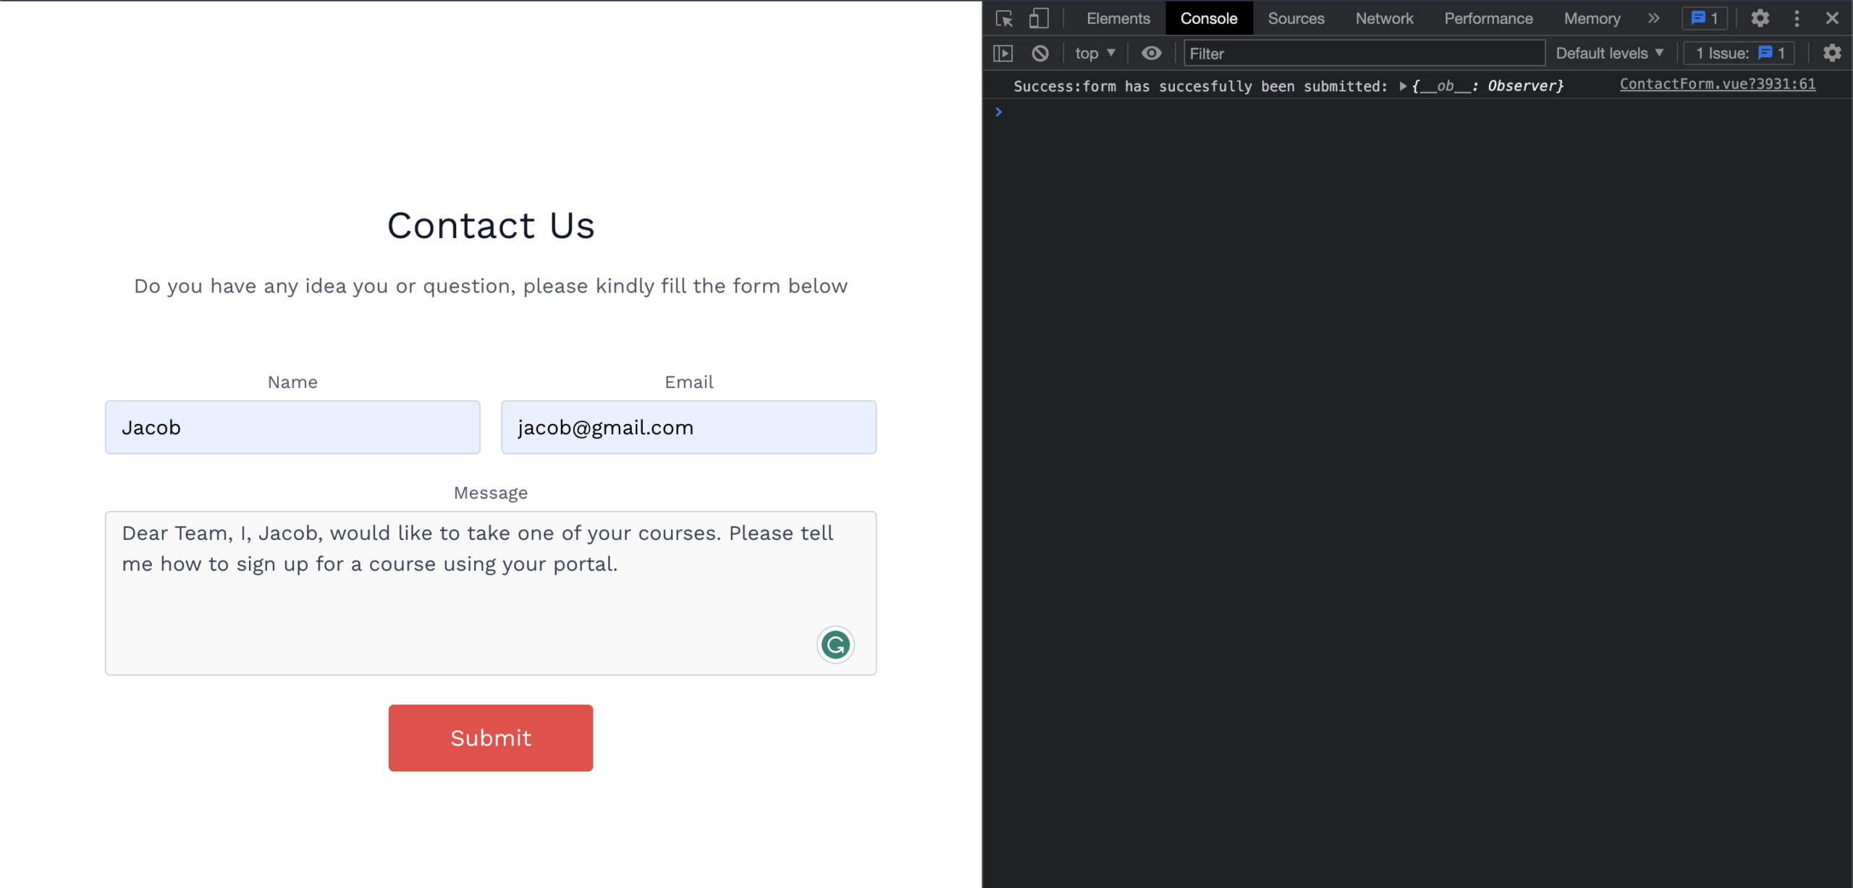This screenshot has width=1853, height=888.
Task: Click the Name field containing Jacob
Action: point(292,427)
